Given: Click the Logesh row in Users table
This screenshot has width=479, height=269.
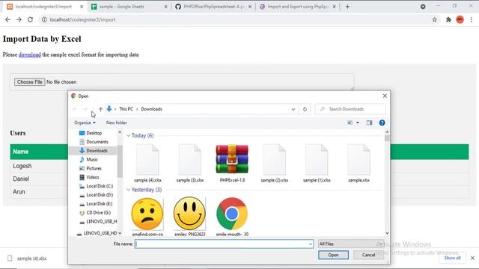Looking at the screenshot, I should coord(239,166).
